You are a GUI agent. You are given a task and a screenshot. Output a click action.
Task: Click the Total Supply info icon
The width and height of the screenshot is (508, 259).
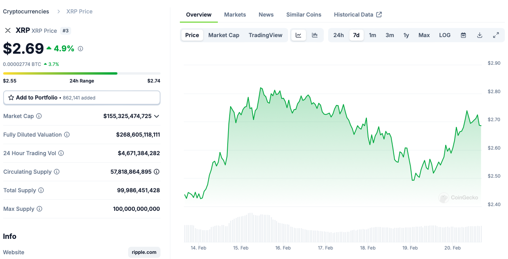[x=42, y=190]
